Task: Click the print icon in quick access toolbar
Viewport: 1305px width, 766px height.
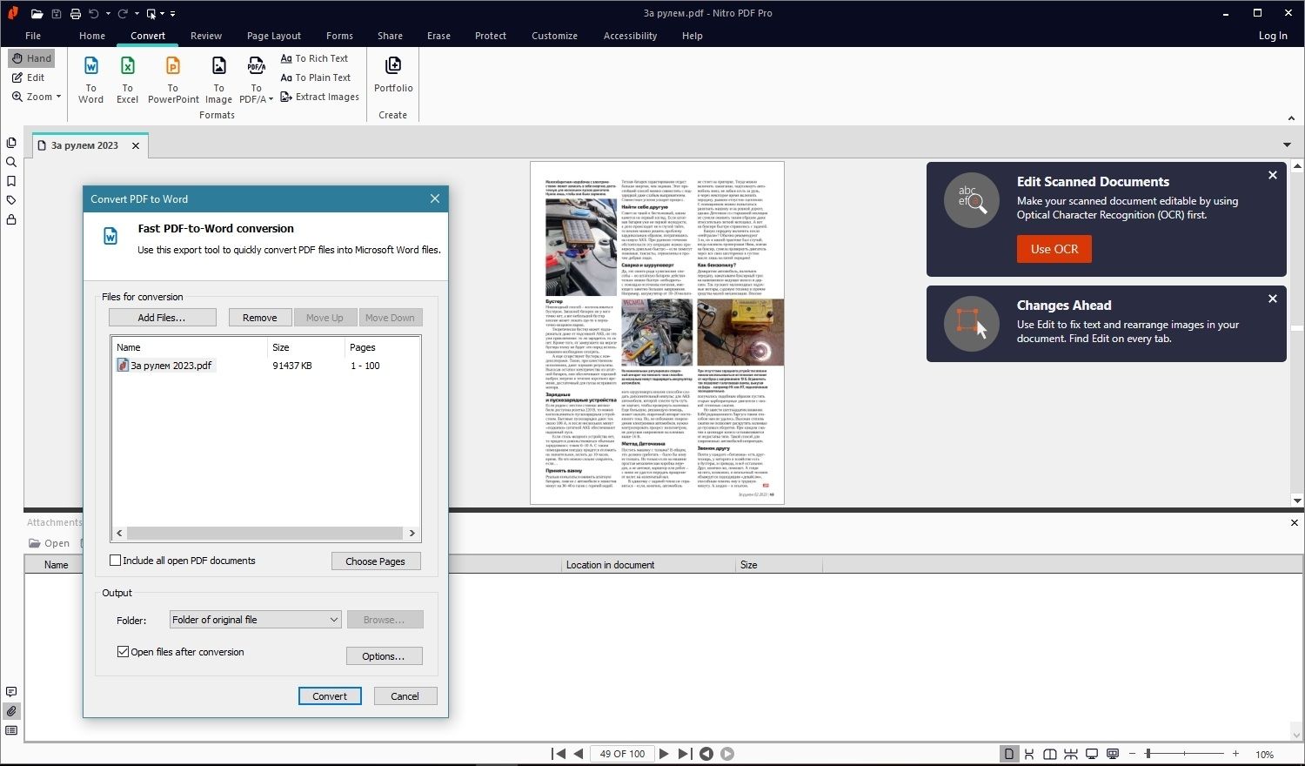Action: [x=76, y=13]
